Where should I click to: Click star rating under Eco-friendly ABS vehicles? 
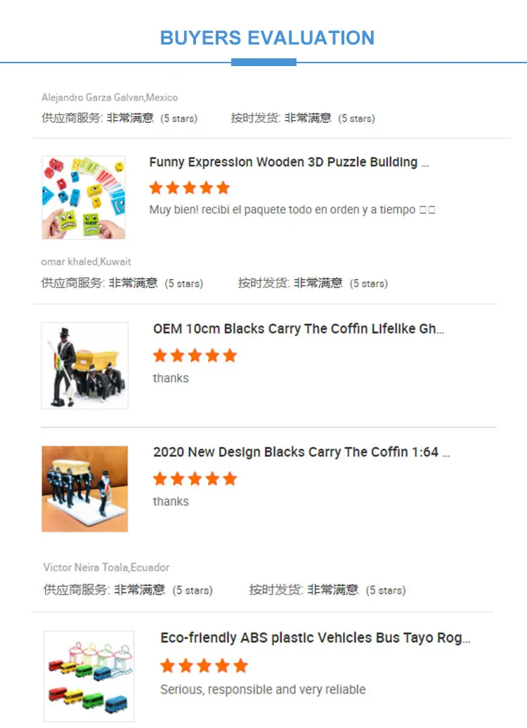click(x=204, y=665)
